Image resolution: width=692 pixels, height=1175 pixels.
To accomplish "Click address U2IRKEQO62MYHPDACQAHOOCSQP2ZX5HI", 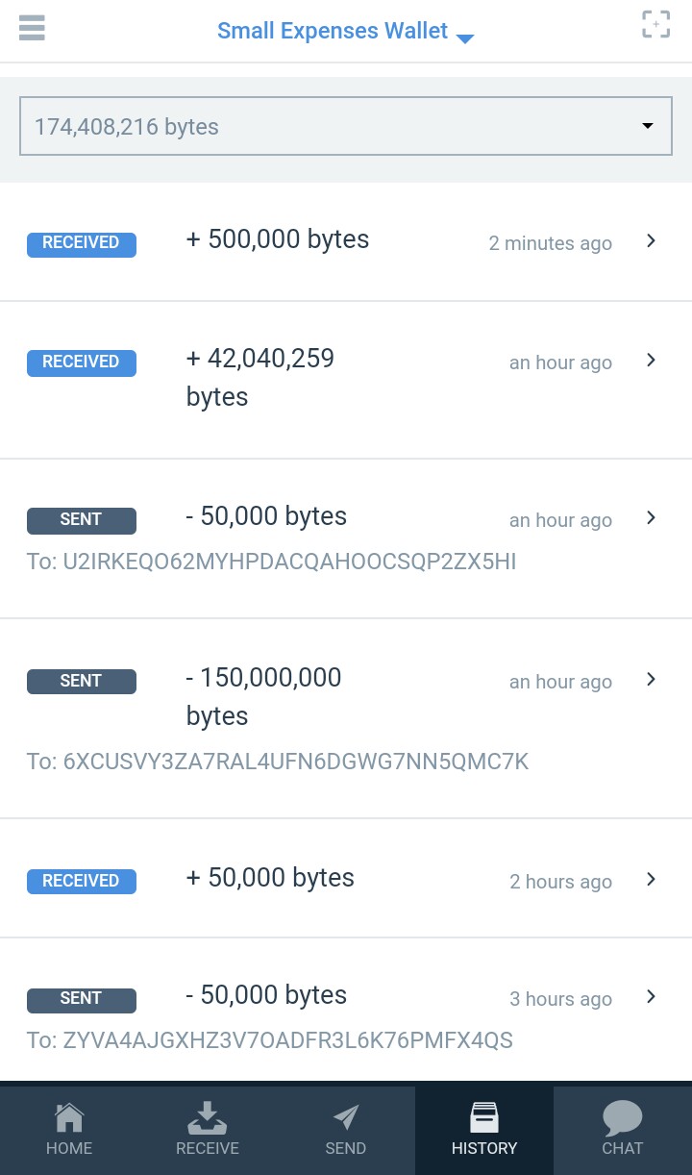I will 289,562.
